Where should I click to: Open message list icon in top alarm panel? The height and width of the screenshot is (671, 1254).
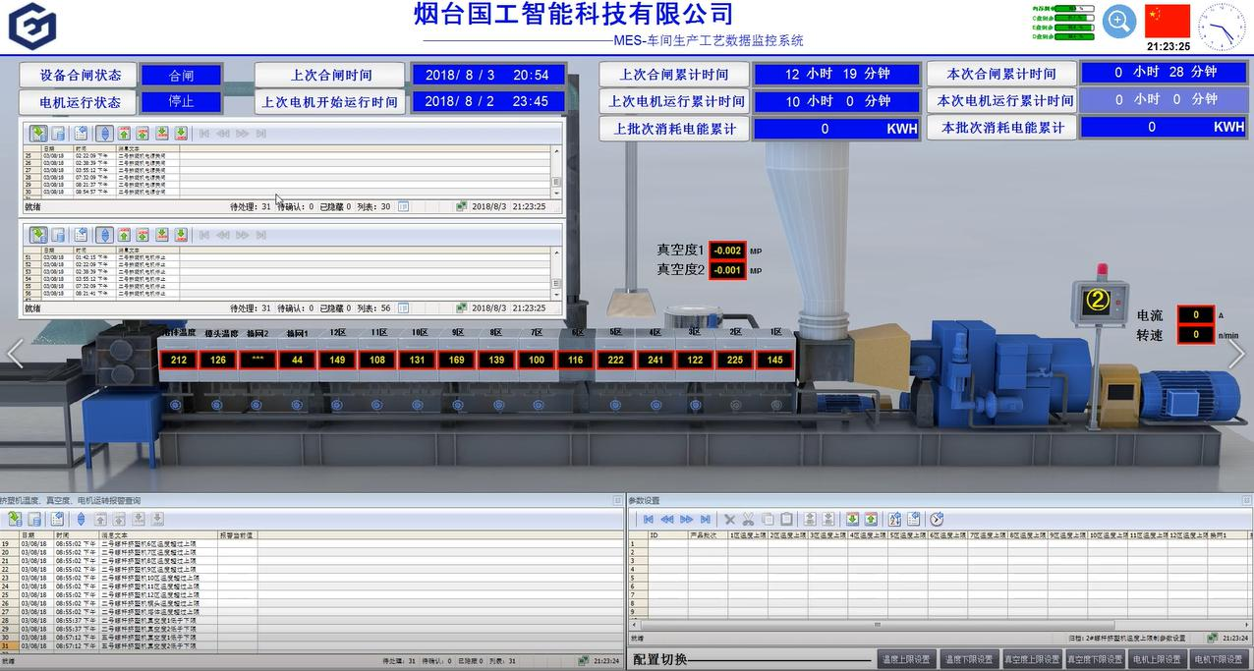(38, 133)
